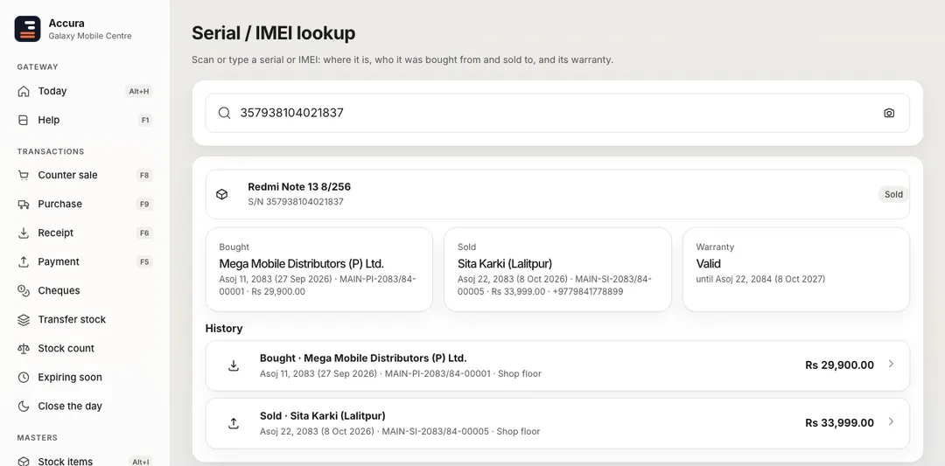The image size is (945, 466).
Task: Click the S/N 357938104021837 text
Action: 296,202
